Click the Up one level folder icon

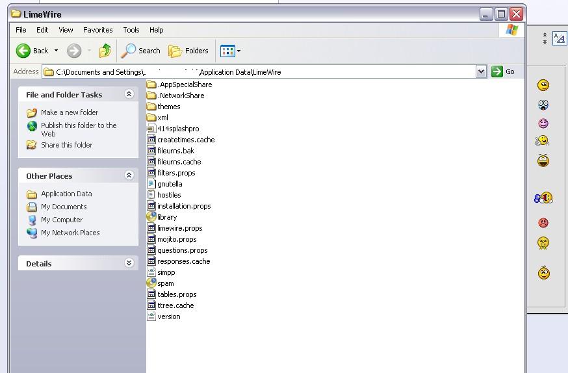tap(105, 51)
